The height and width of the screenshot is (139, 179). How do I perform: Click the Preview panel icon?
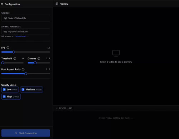57,4
